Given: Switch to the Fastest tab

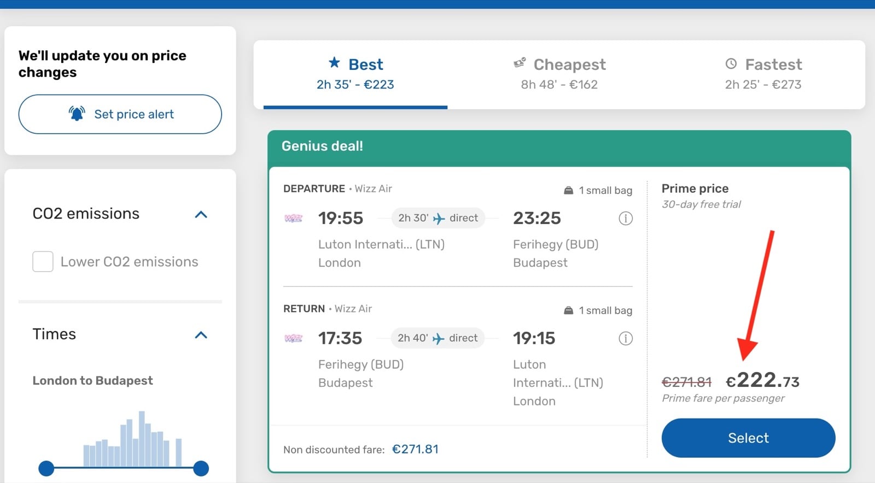Looking at the screenshot, I should 763,74.
